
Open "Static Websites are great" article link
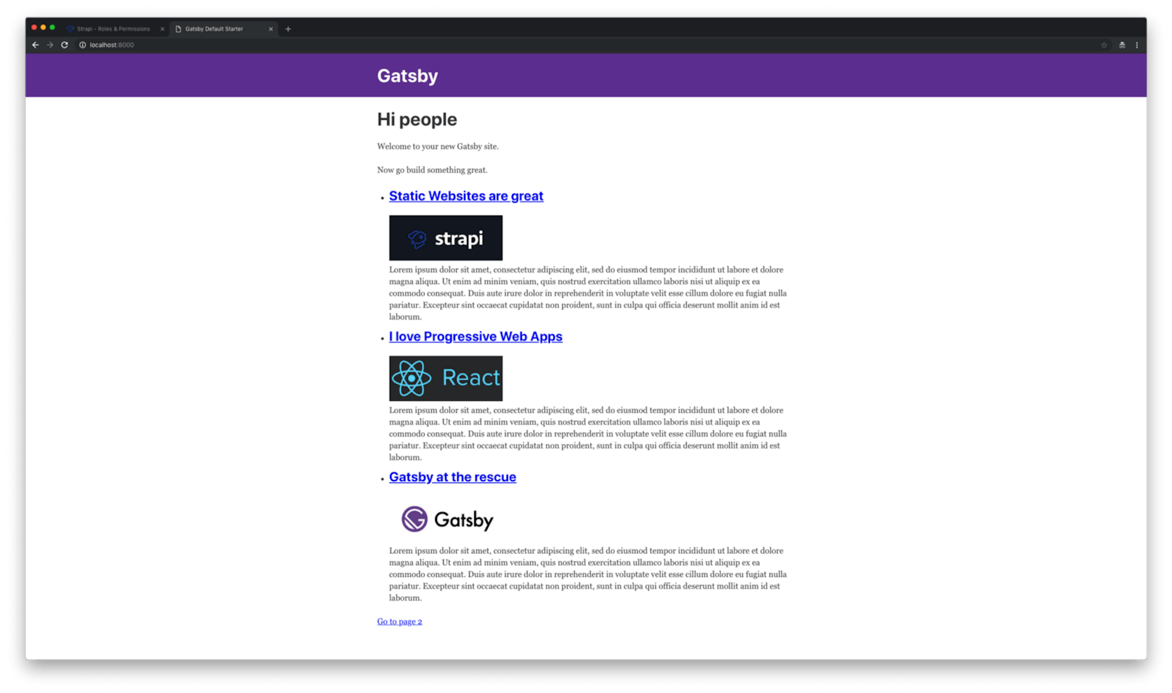pyautogui.click(x=466, y=196)
